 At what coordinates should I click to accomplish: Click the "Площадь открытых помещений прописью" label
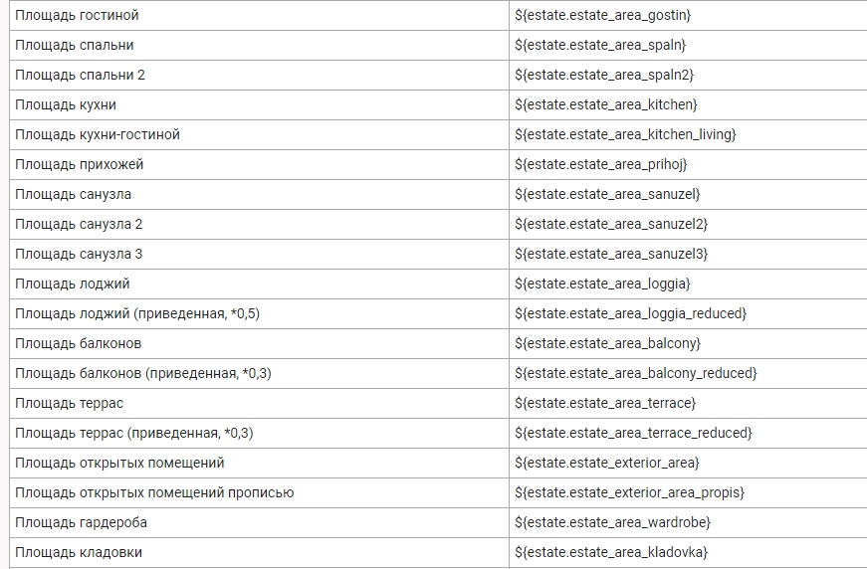tap(154, 492)
